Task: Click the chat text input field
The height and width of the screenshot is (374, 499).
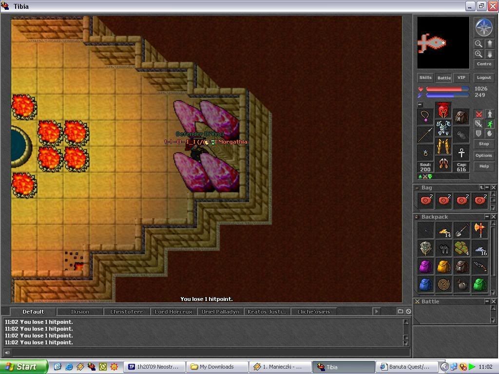Action: [x=210, y=353]
